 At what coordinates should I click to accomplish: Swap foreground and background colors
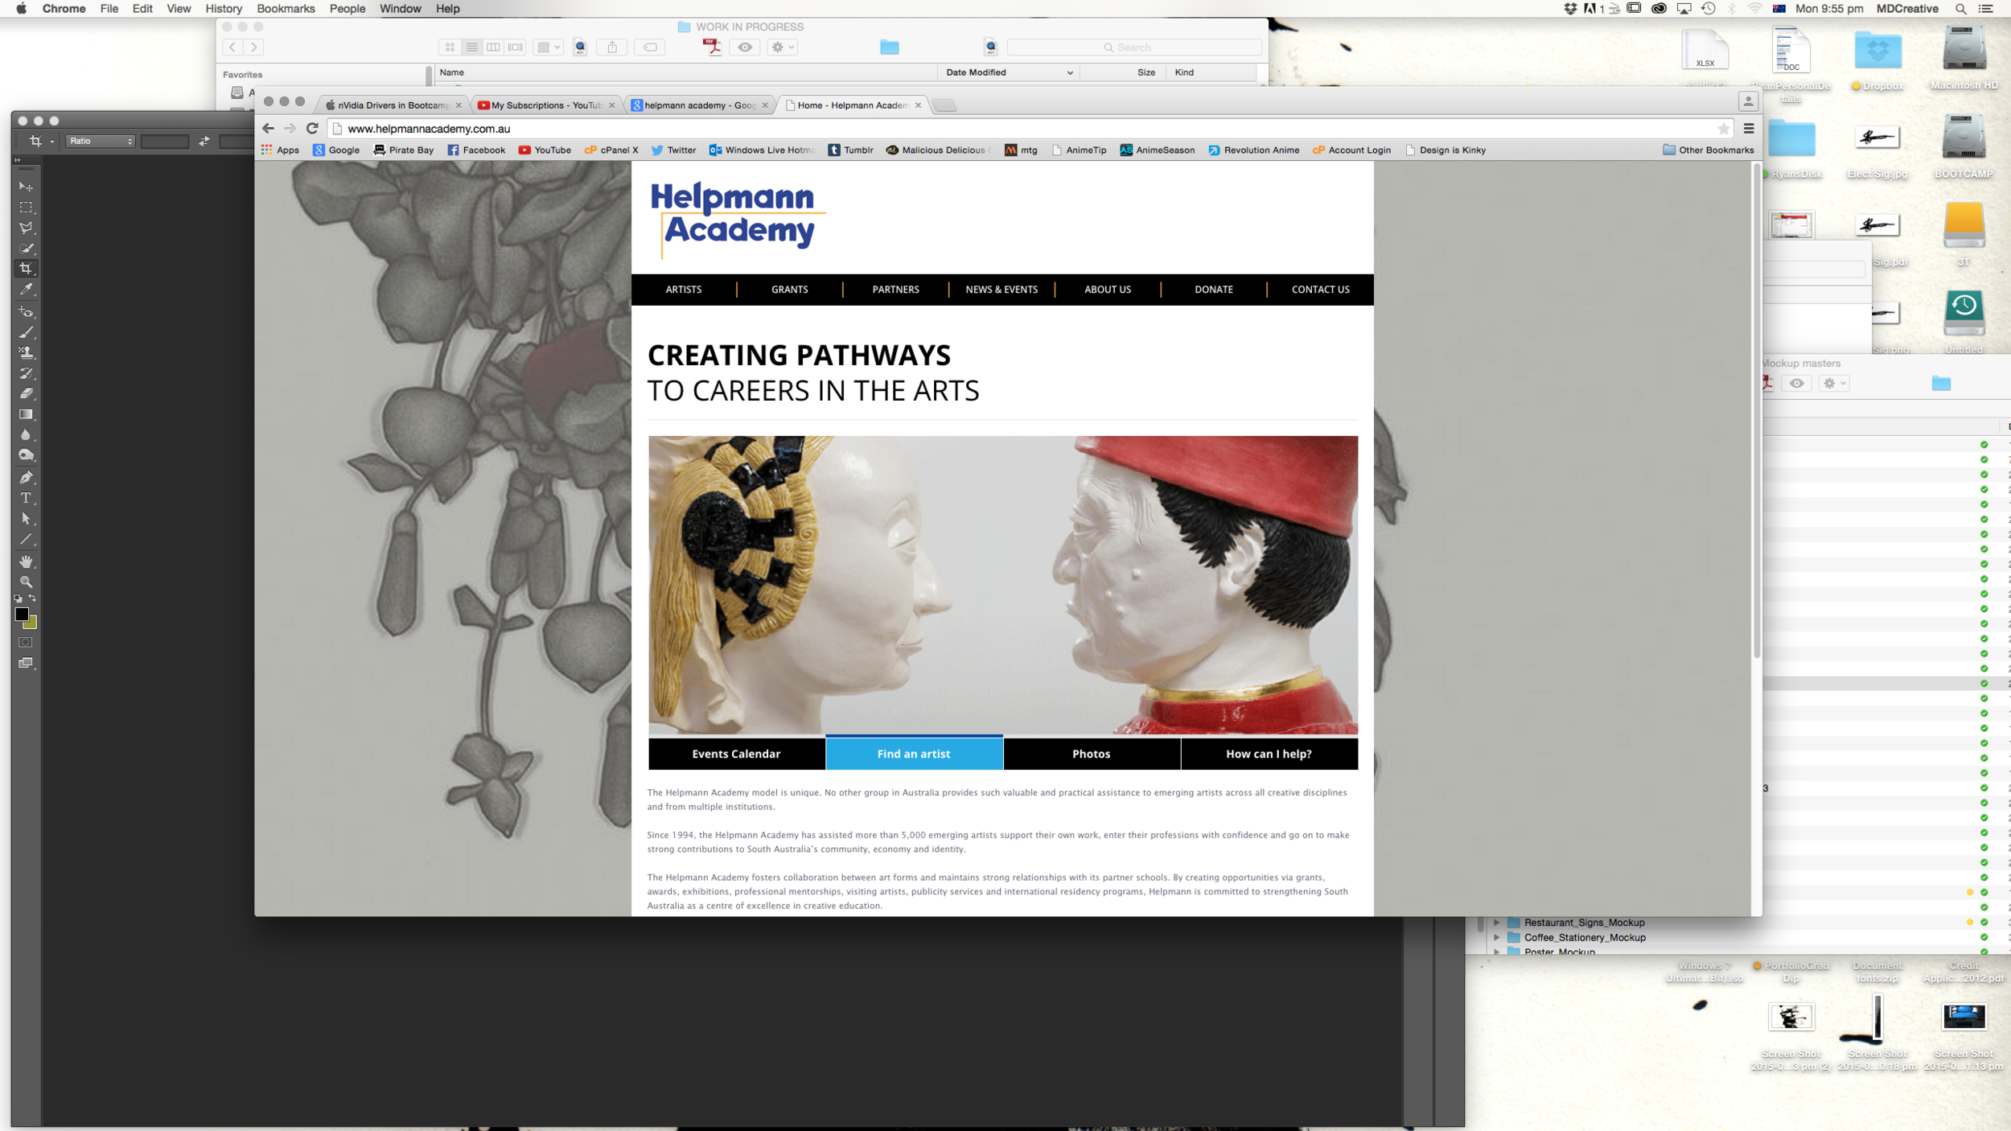pos(33,598)
